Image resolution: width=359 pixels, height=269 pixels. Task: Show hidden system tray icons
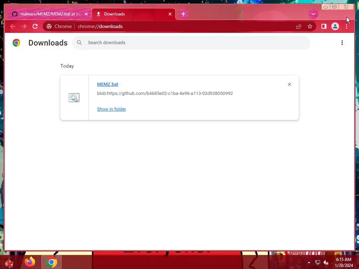pos(309,262)
